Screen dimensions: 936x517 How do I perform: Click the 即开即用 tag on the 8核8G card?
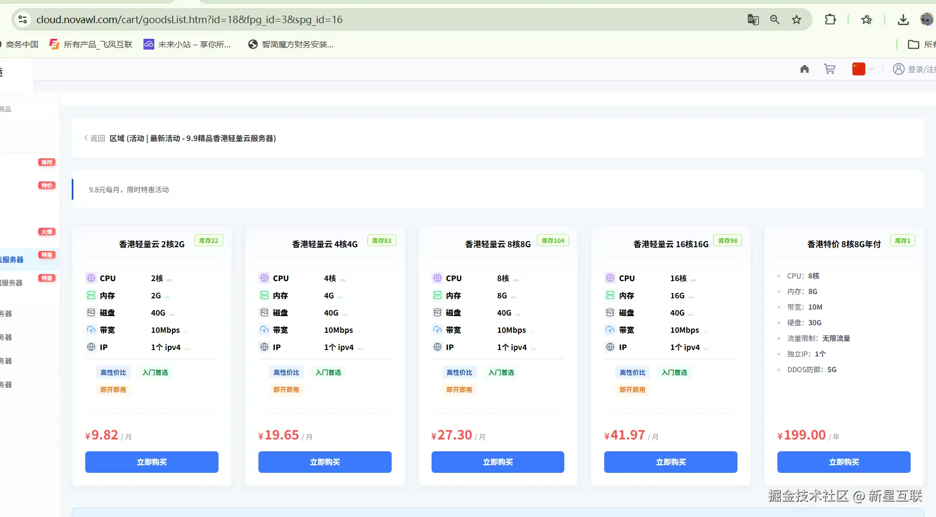click(459, 390)
